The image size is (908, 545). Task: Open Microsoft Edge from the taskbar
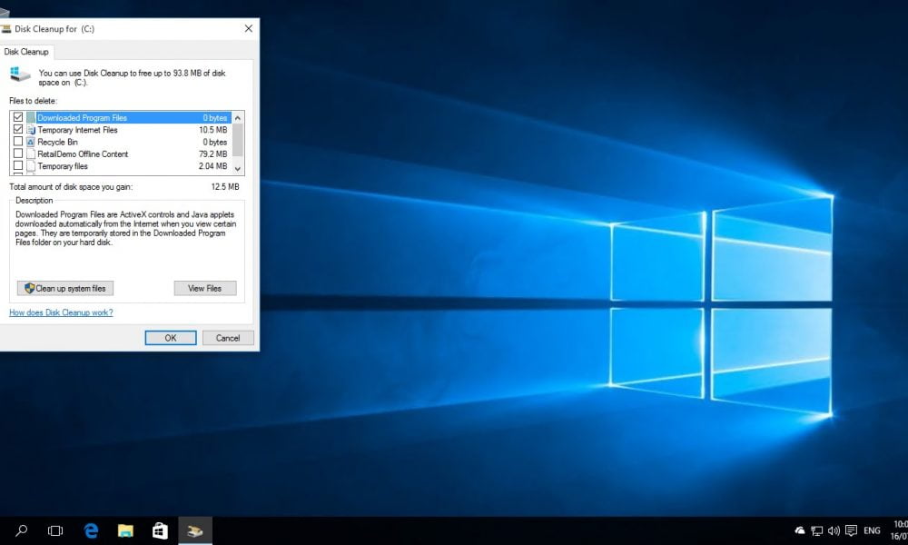90,530
